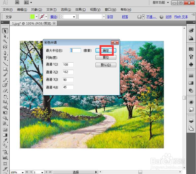Open the Symbols panel club icon

click(191, 64)
